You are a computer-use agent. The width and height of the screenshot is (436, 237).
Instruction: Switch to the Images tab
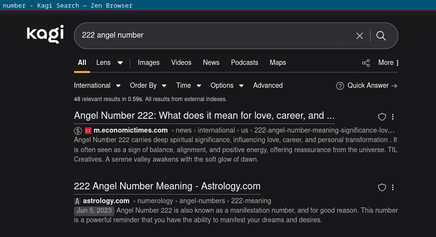149,62
